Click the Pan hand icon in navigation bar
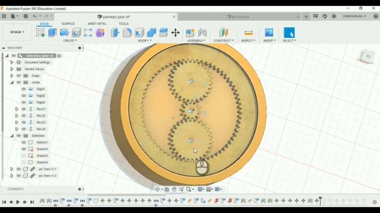The image size is (380, 213). point(174,189)
